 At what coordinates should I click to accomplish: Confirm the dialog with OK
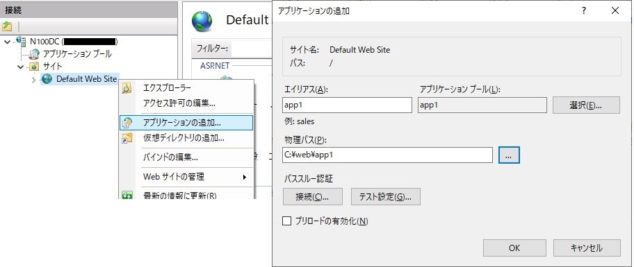tap(514, 248)
